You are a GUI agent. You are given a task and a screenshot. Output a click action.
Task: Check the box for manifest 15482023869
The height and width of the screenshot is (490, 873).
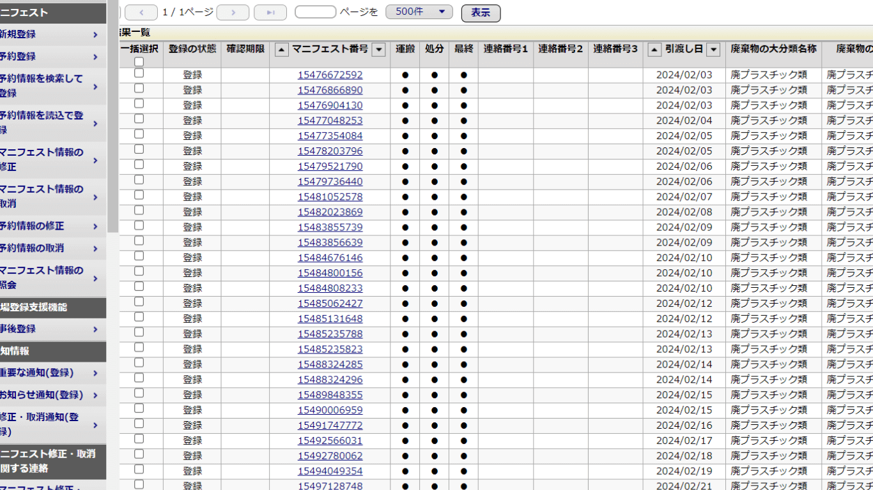(139, 211)
